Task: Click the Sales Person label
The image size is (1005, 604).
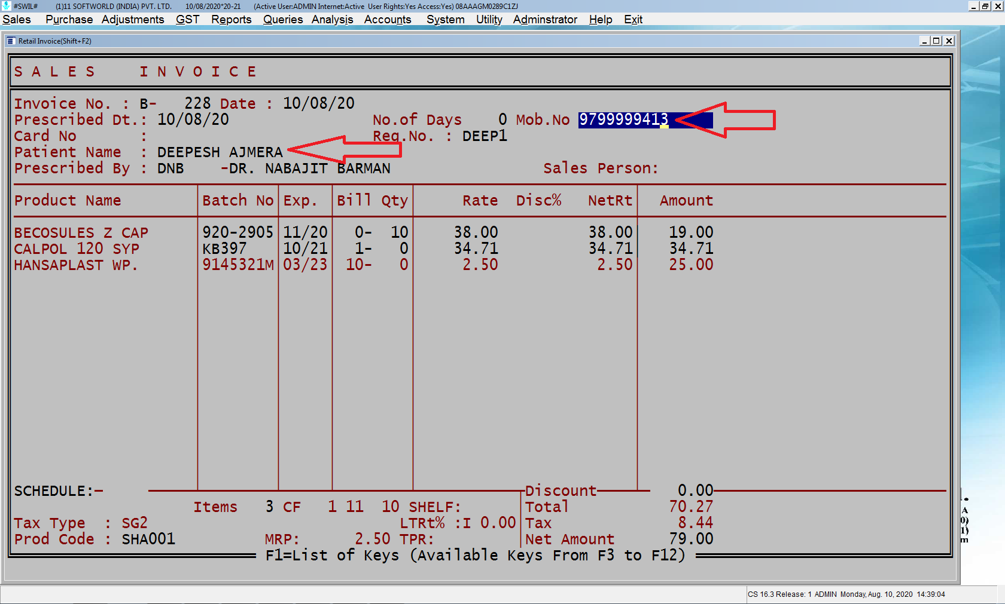Action: tap(600, 168)
